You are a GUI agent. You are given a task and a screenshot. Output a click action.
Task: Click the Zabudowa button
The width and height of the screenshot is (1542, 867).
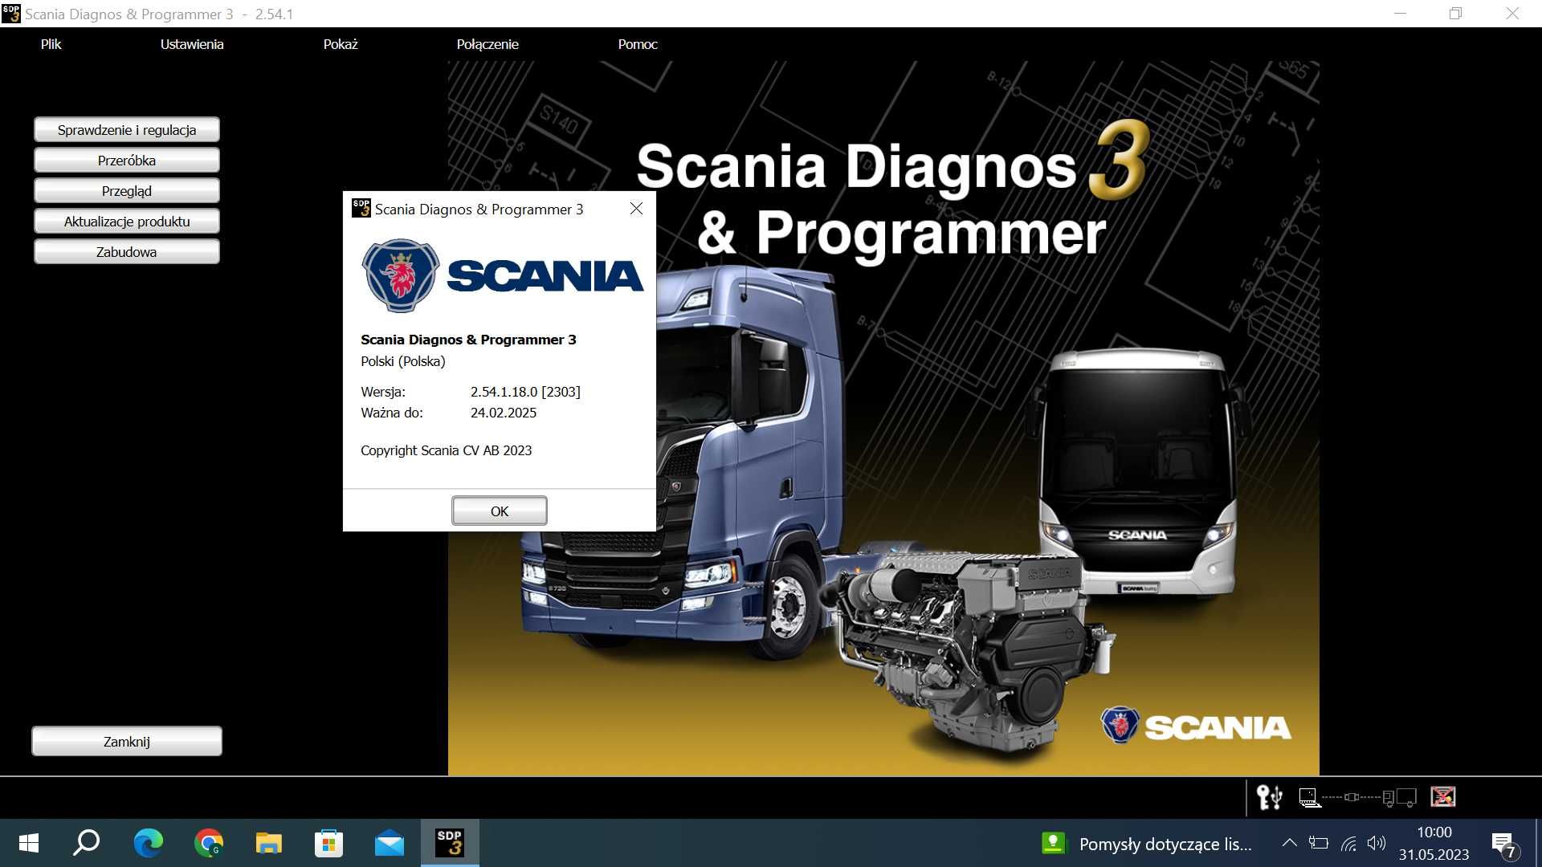point(127,252)
